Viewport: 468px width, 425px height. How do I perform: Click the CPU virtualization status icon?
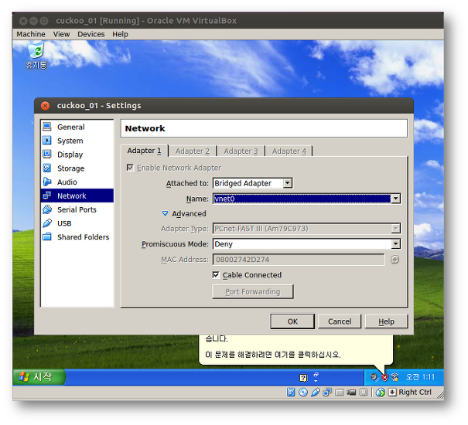[364, 393]
